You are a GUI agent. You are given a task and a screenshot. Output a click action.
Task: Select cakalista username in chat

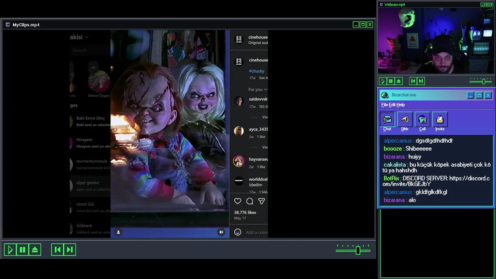tap(395, 165)
